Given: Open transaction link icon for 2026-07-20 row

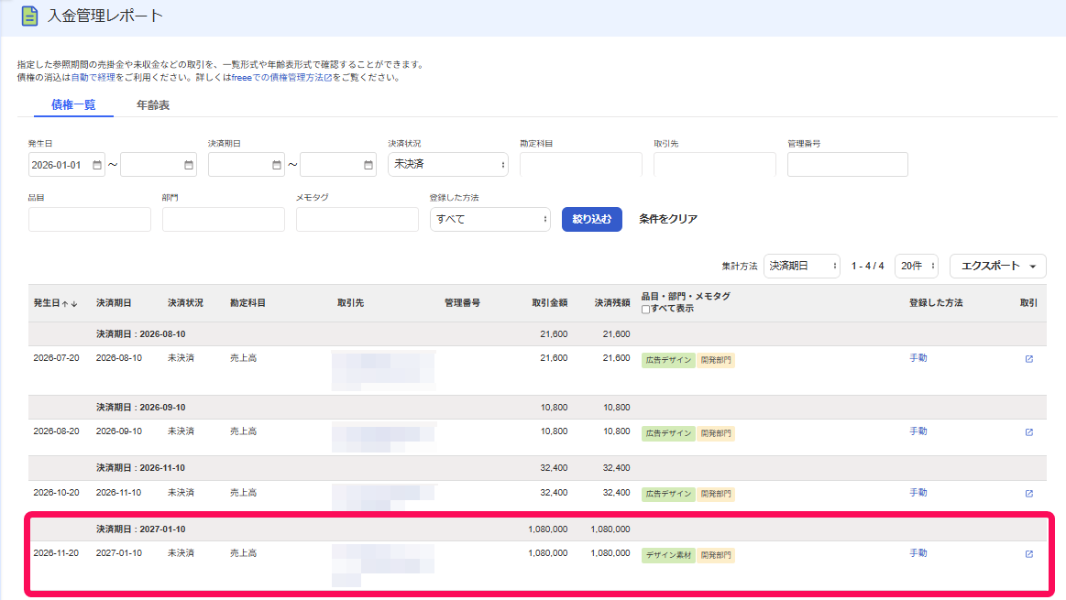Looking at the screenshot, I should (1029, 359).
